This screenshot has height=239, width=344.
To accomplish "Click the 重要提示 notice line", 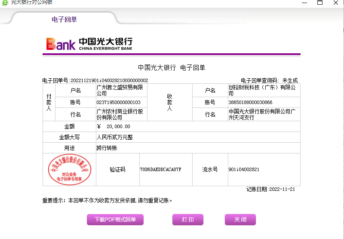I will [107, 200].
